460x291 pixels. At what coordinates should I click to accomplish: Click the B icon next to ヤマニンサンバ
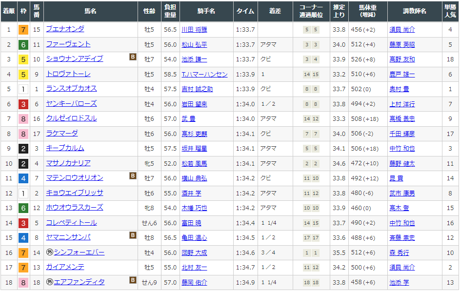tap(133, 235)
